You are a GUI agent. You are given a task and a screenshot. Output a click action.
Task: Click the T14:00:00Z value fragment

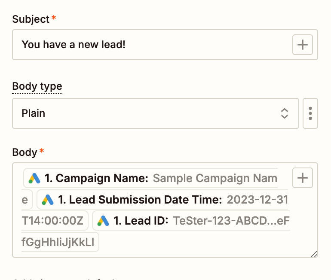[53, 221]
